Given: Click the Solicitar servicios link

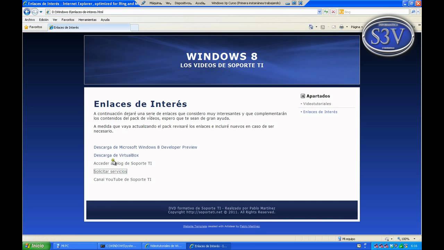Looking at the screenshot, I should coord(110,171).
